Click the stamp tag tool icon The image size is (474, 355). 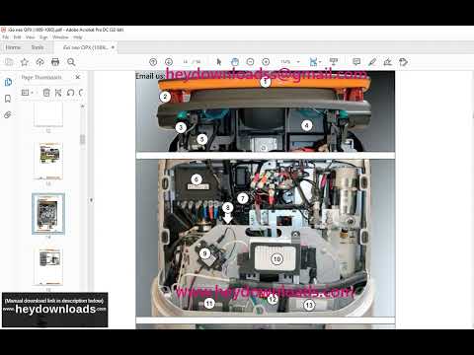pyautogui.click(x=404, y=62)
